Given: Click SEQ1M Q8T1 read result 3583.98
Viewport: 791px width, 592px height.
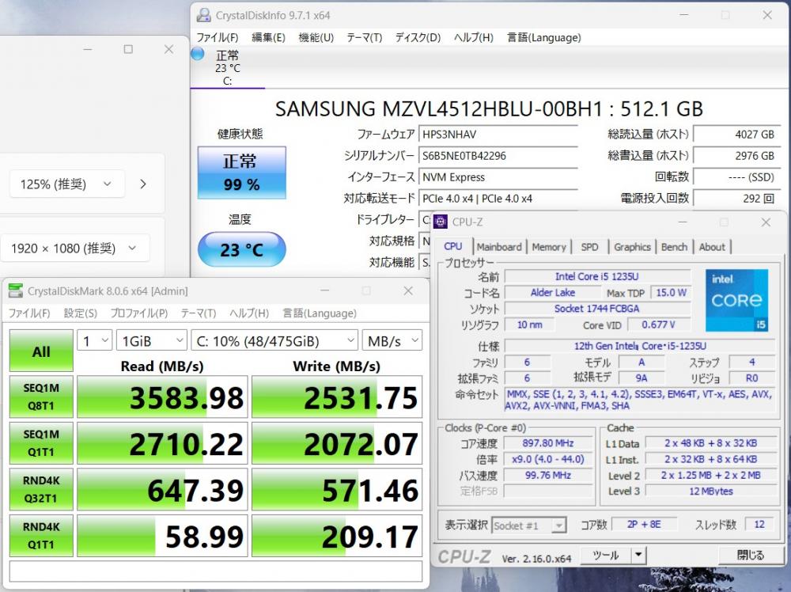Looking at the screenshot, I should (162, 397).
